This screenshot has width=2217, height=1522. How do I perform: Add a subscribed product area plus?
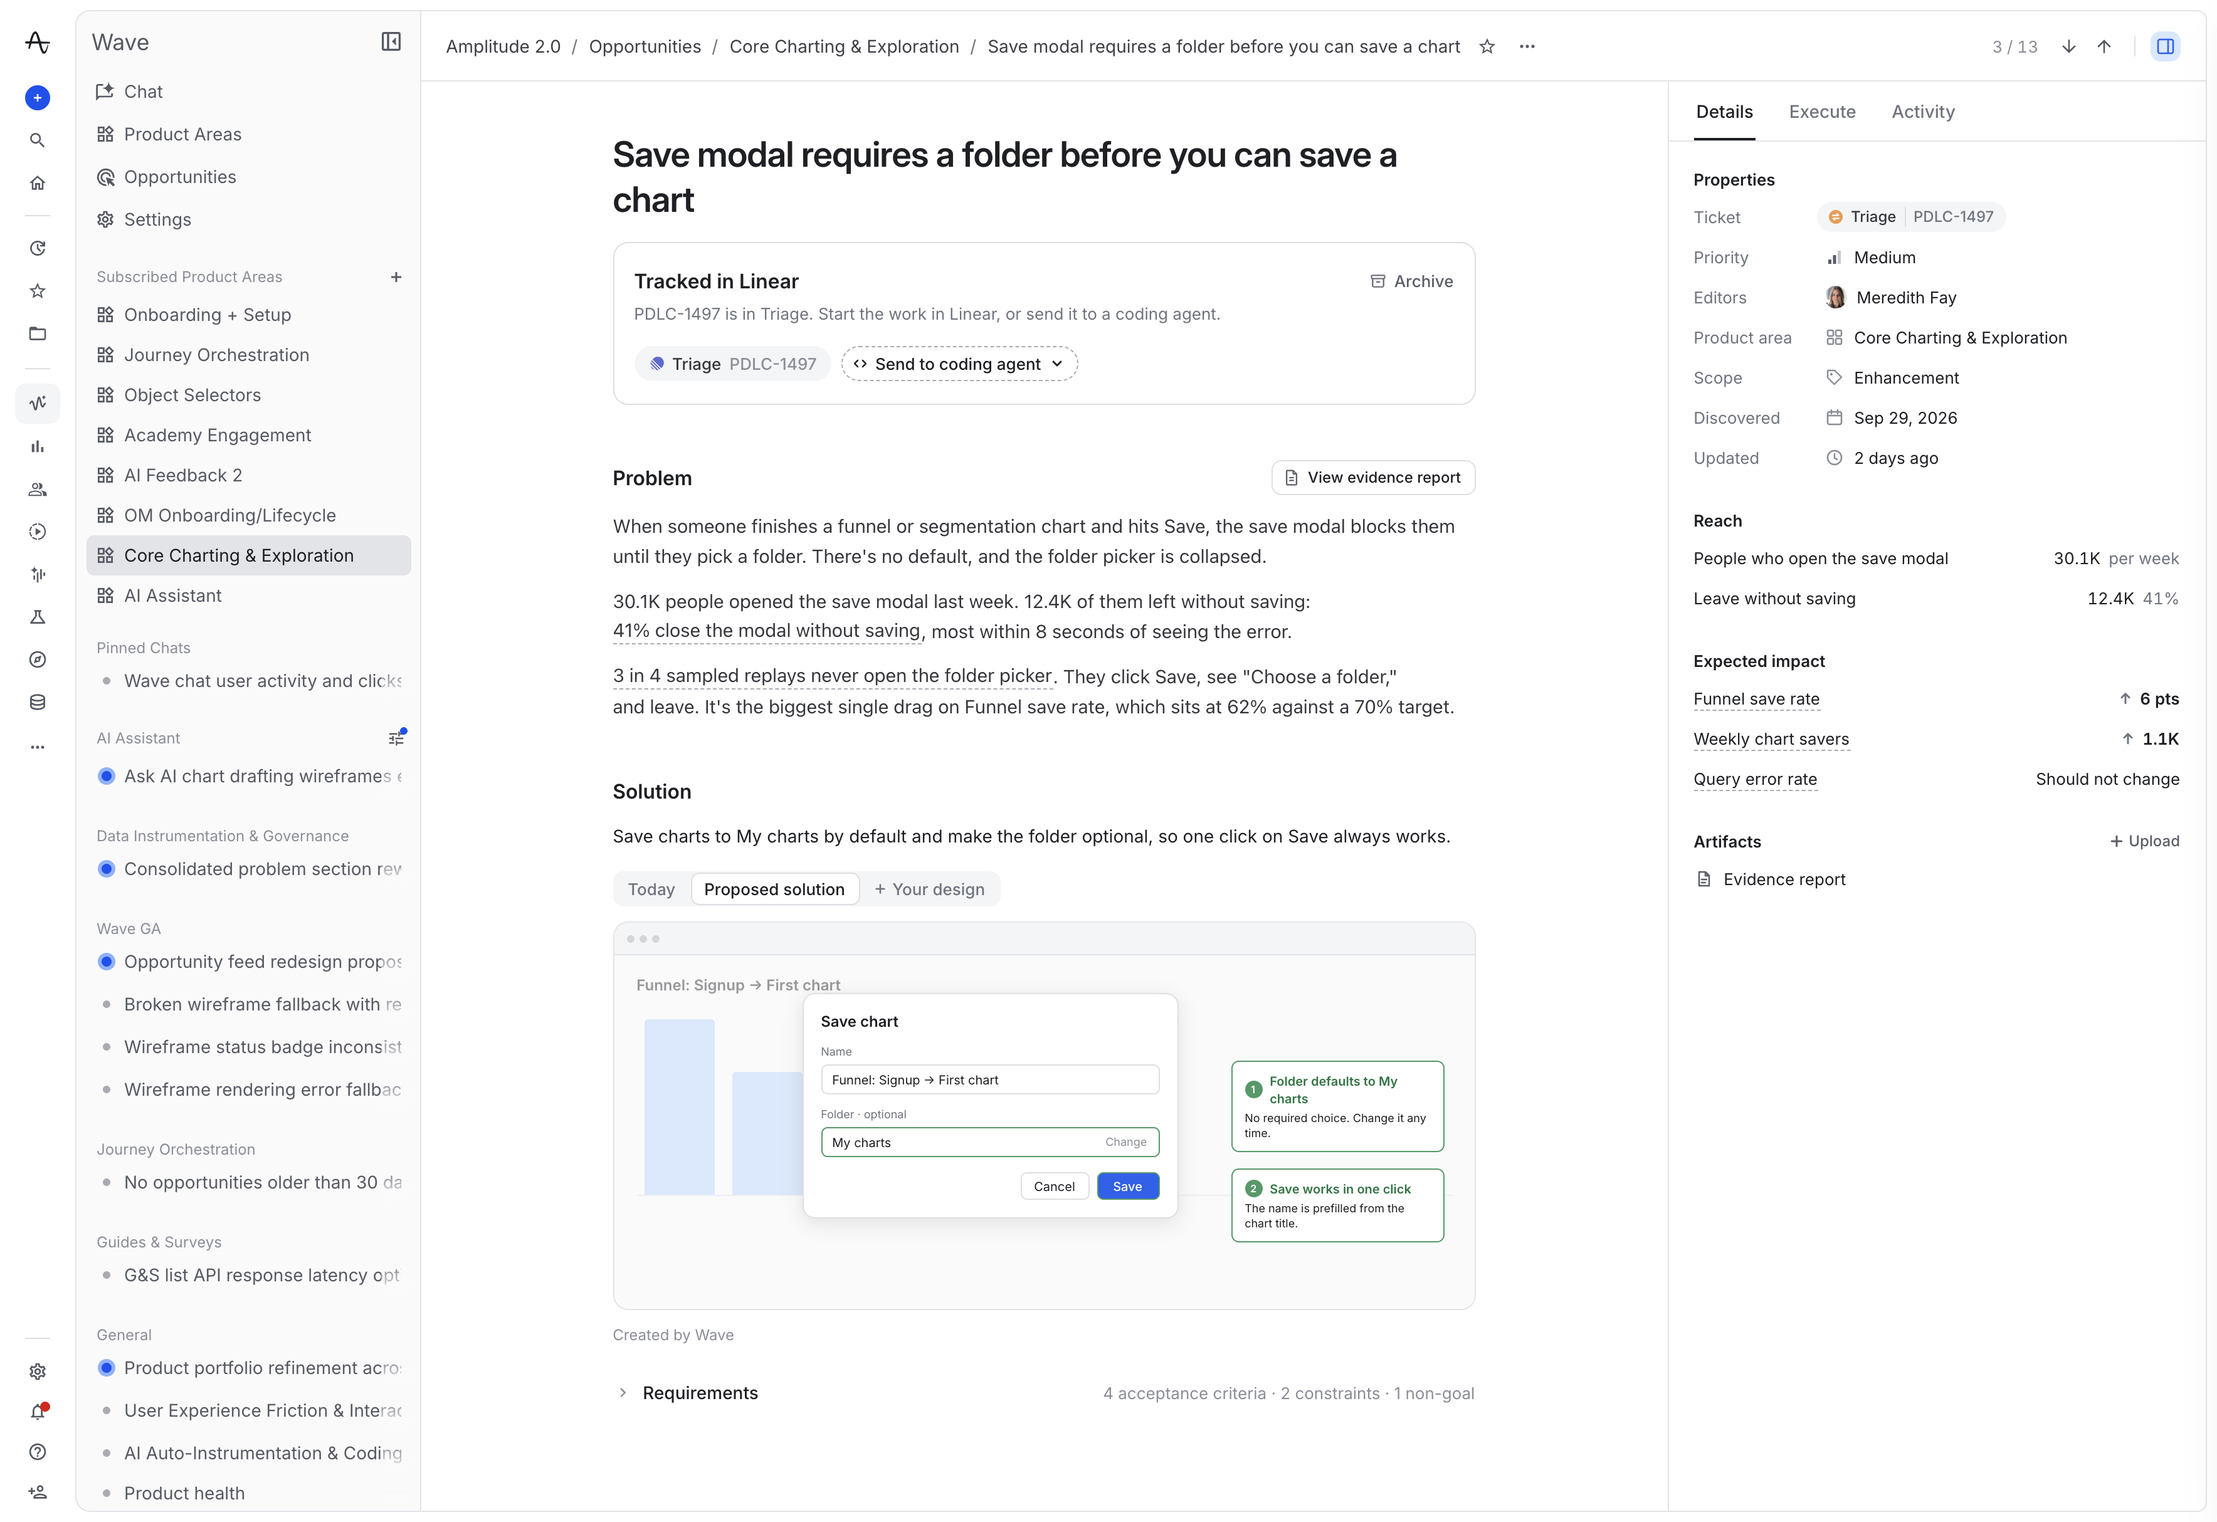[396, 278]
